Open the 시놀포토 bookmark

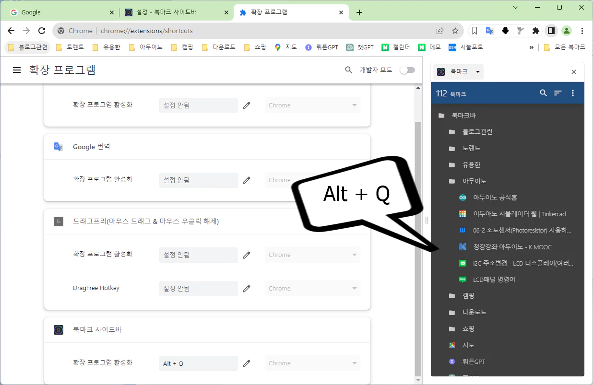[466, 47]
